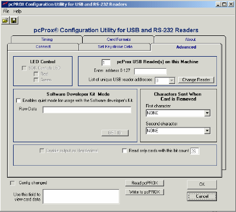Click the open file toolbar icon
The height and width of the screenshot is (212, 236).
(5, 20)
